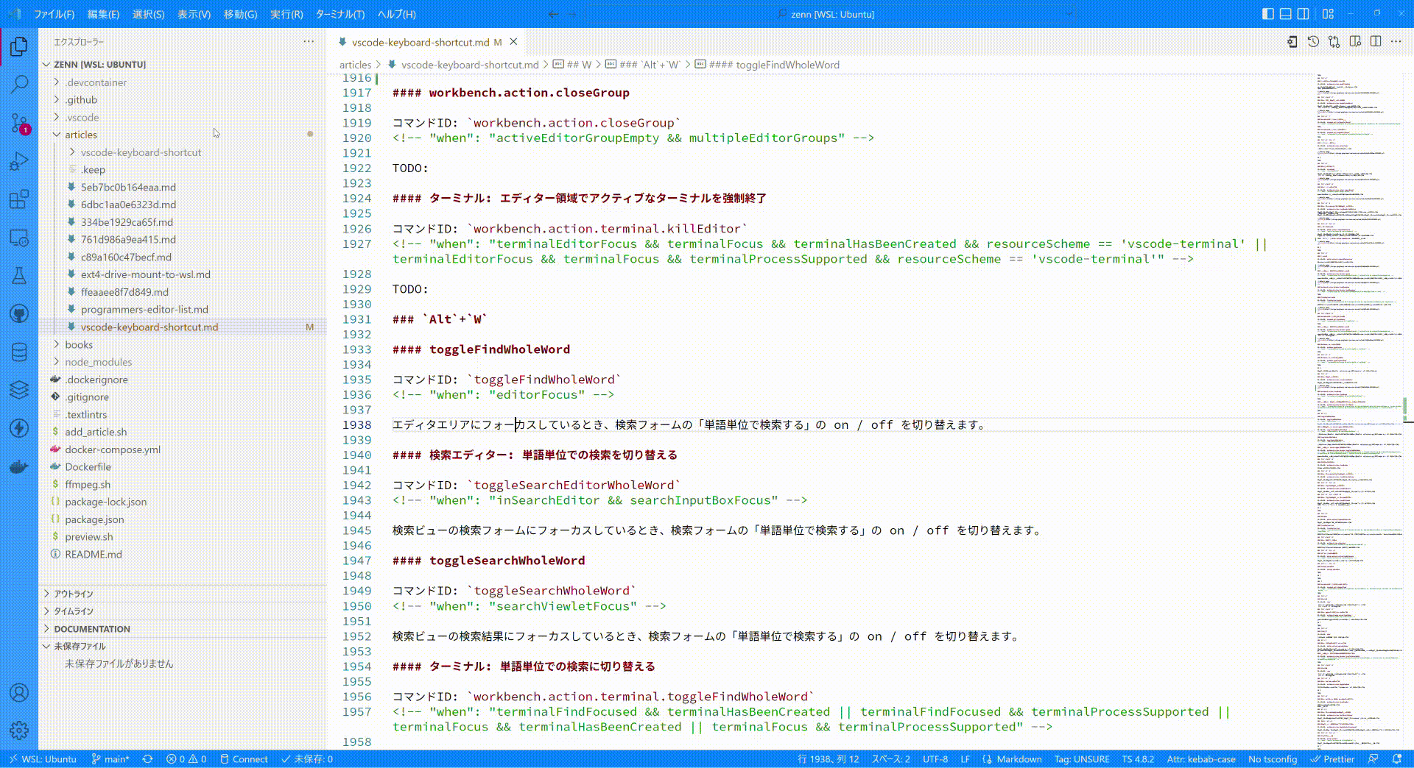Open the Extensions view
1414x768 pixels.
(x=19, y=199)
